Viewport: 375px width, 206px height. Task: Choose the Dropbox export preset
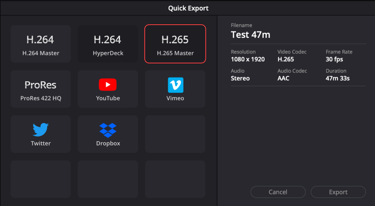[x=108, y=134]
